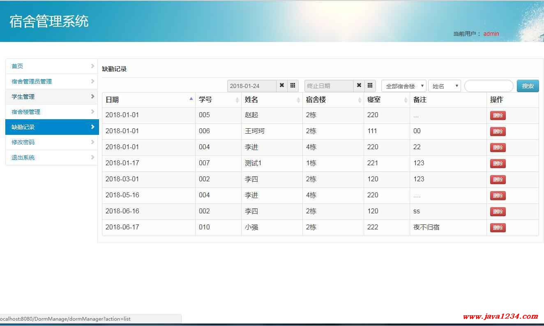Go to 首页 in sidebar
544x326 pixels.
click(x=52, y=66)
